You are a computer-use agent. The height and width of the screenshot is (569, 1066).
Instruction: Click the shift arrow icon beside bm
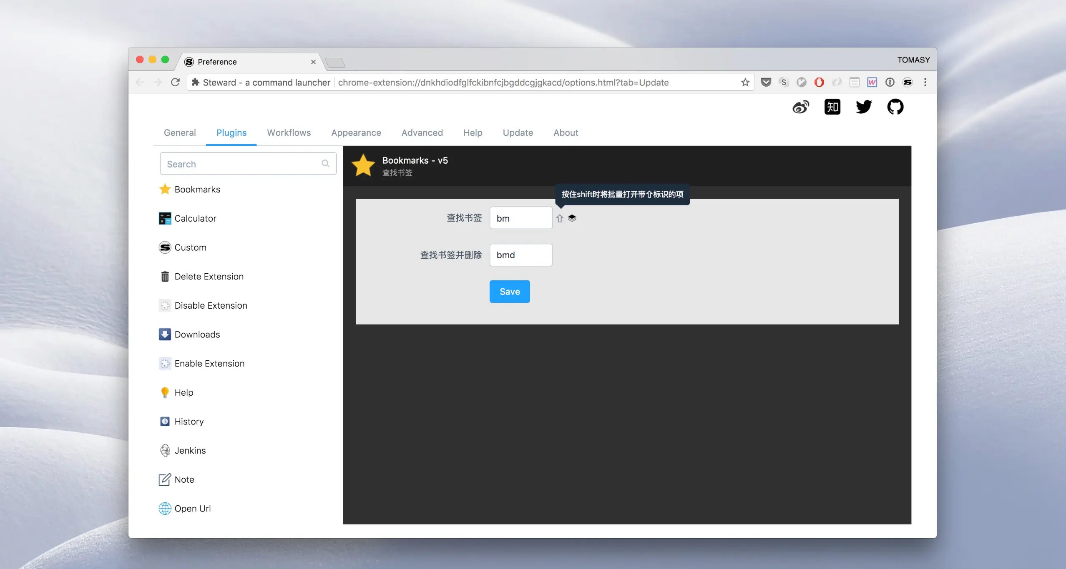tap(560, 218)
